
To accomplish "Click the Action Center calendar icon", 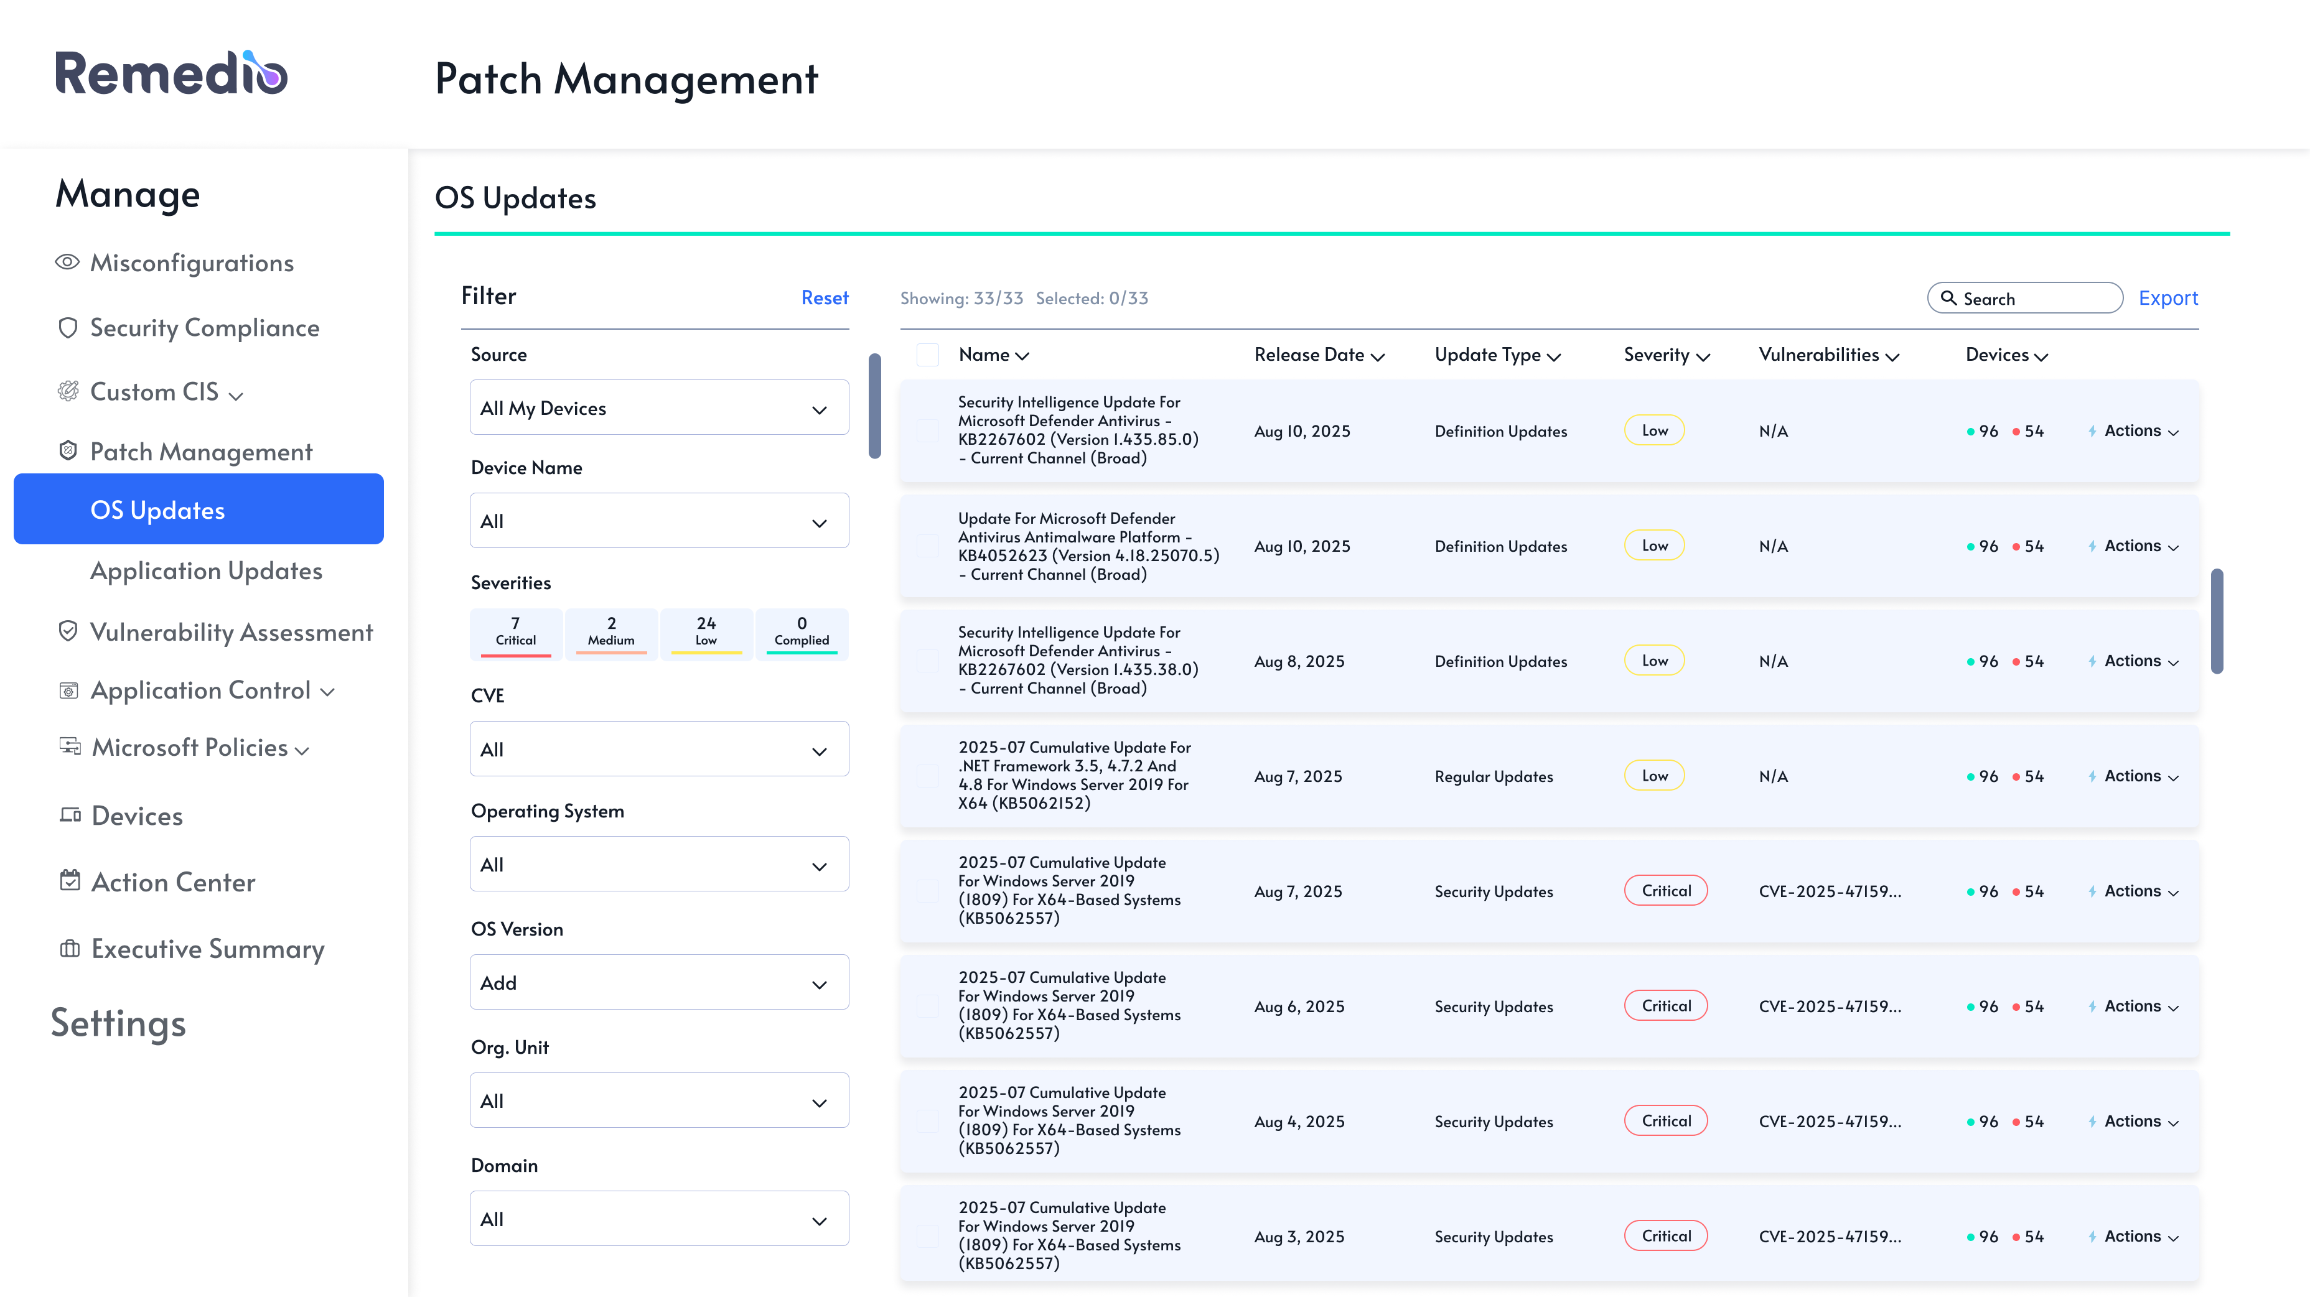I will 70,882.
